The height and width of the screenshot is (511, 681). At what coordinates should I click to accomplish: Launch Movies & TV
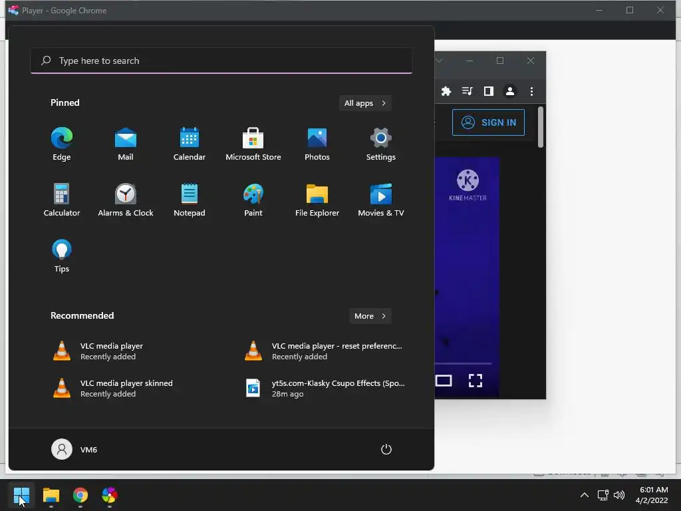pyautogui.click(x=381, y=200)
